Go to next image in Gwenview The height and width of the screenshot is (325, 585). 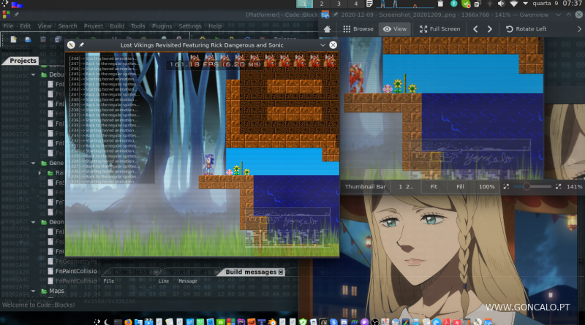tap(489, 29)
